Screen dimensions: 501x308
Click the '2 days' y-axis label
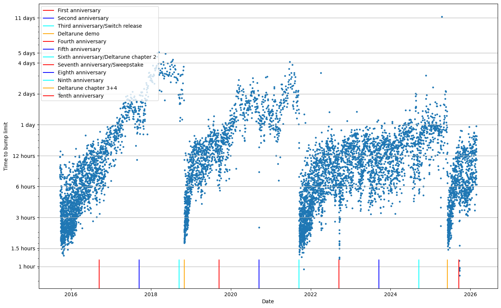[x=27, y=94]
